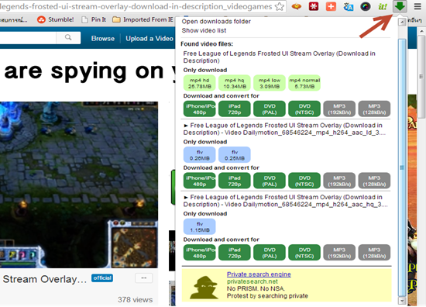Convert aac_ld video for iPad 720p
426x307 pixels.
click(x=235, y=181)
